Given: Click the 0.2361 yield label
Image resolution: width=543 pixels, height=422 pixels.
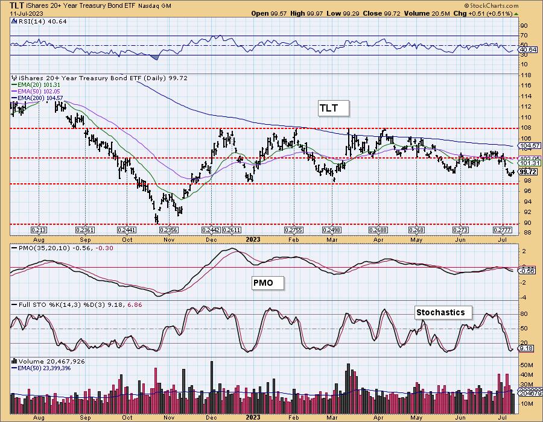Looking at the screenshot, I should tap(85, 230).
